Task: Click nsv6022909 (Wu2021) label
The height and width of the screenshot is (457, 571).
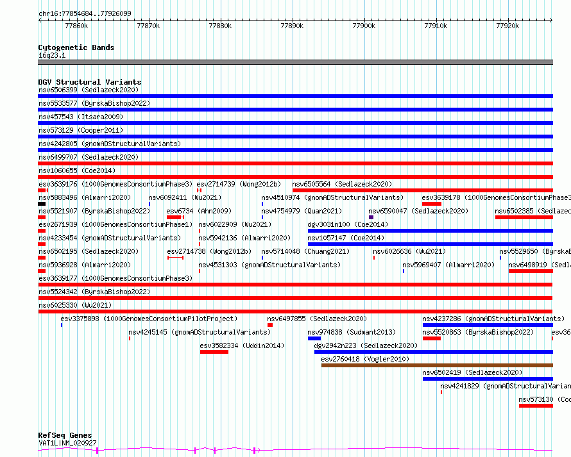Action: pos(235,224)
